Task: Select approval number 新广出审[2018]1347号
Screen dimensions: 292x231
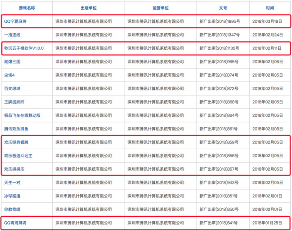Action: coord(220,35)
